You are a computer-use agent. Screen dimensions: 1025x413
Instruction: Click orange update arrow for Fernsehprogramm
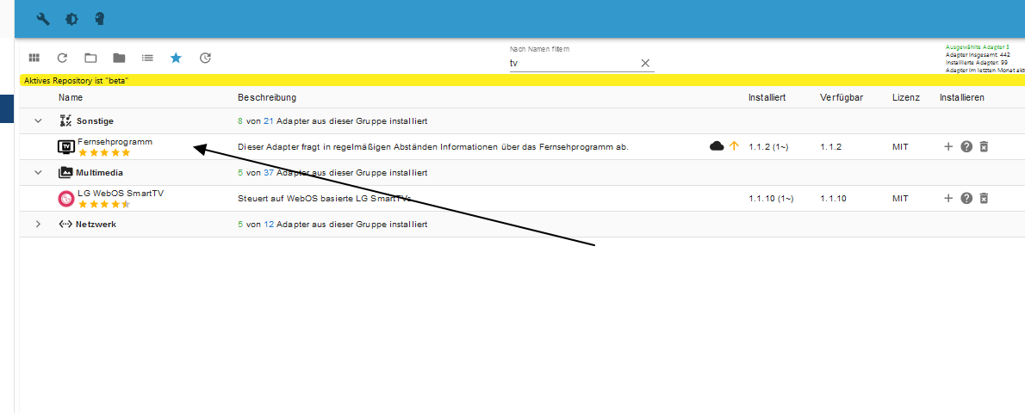pos(734,146)
